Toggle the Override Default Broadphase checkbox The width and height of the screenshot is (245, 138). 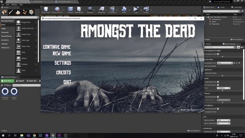(x=218, y=109)
